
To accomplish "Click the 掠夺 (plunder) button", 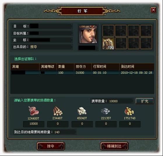I will 51,146.
